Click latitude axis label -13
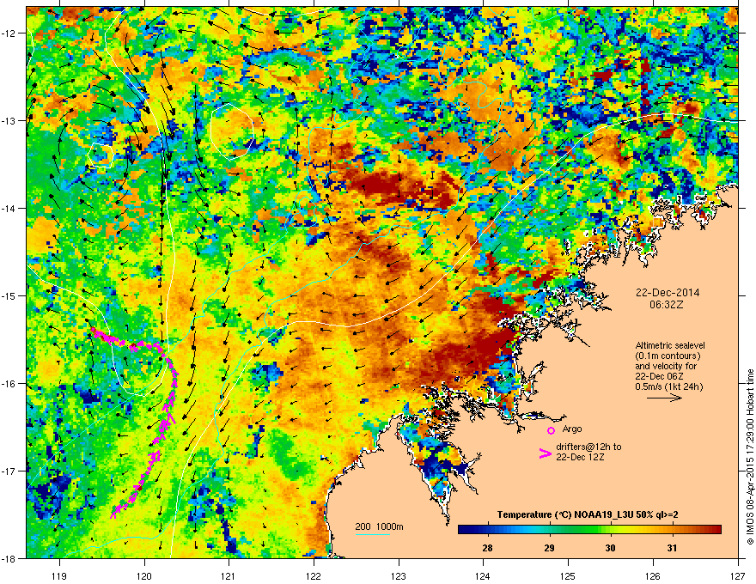 tap(9, 120)
